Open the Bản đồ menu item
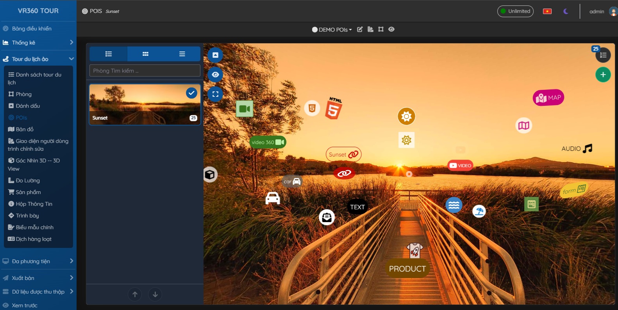The image size is (618, 310). pyautogui.click(x=25, y=129)
